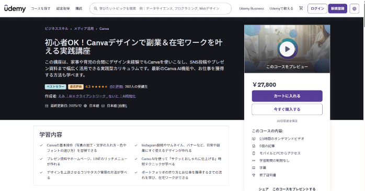The width and height of the screenshot is (365, 191).
Task: Click the ベストセラー badge
Action: (55, 87)
